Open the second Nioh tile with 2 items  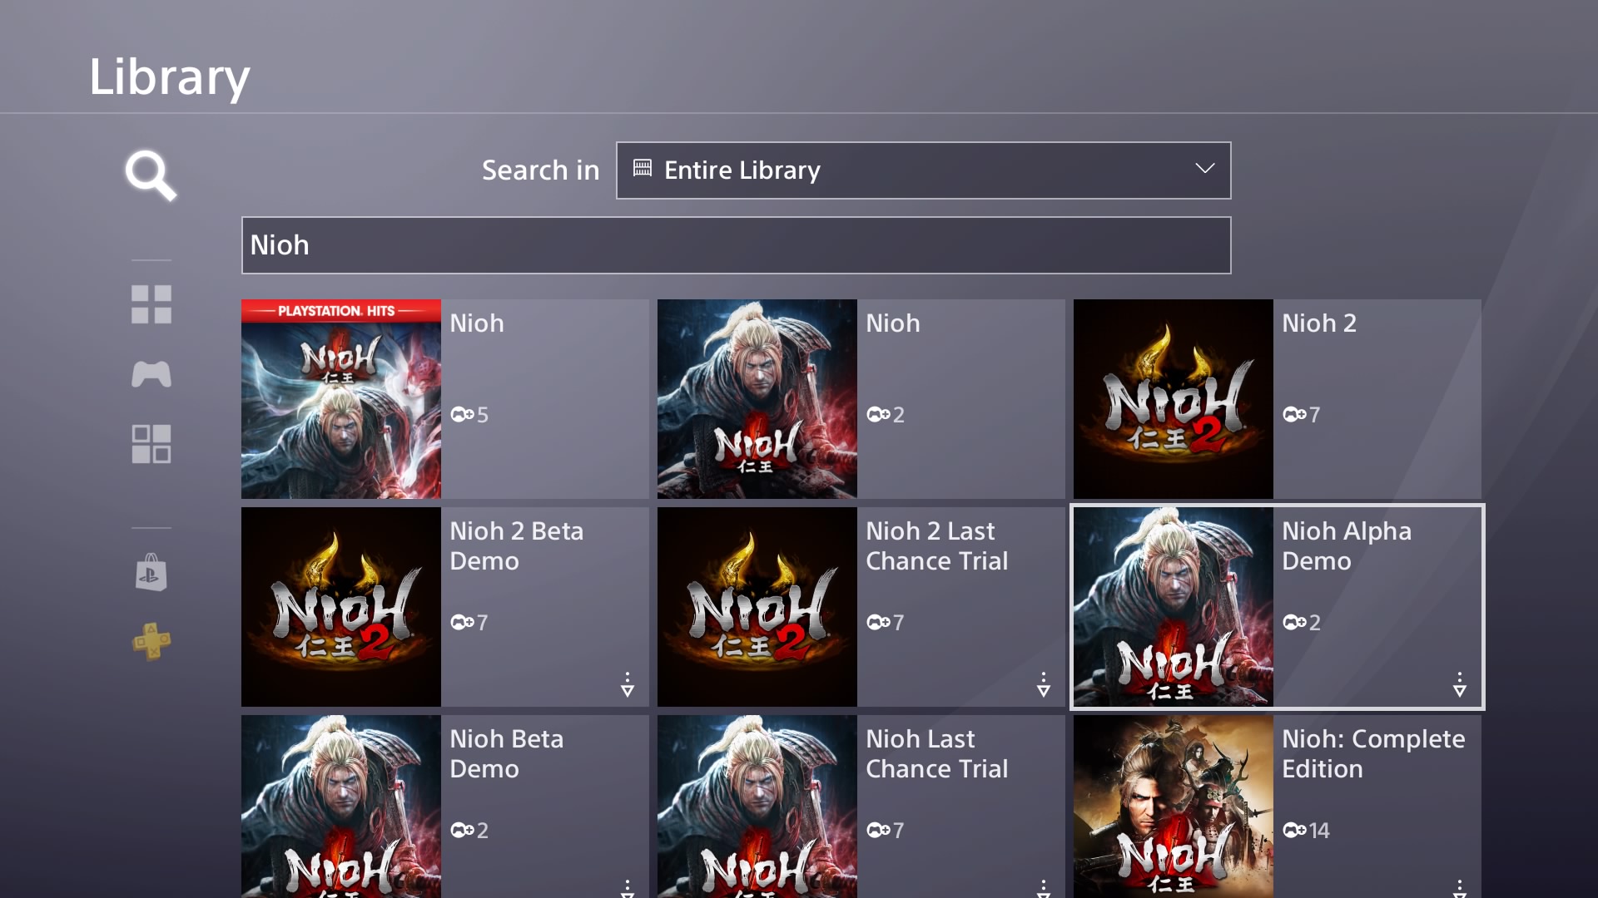tap(861, 399)
